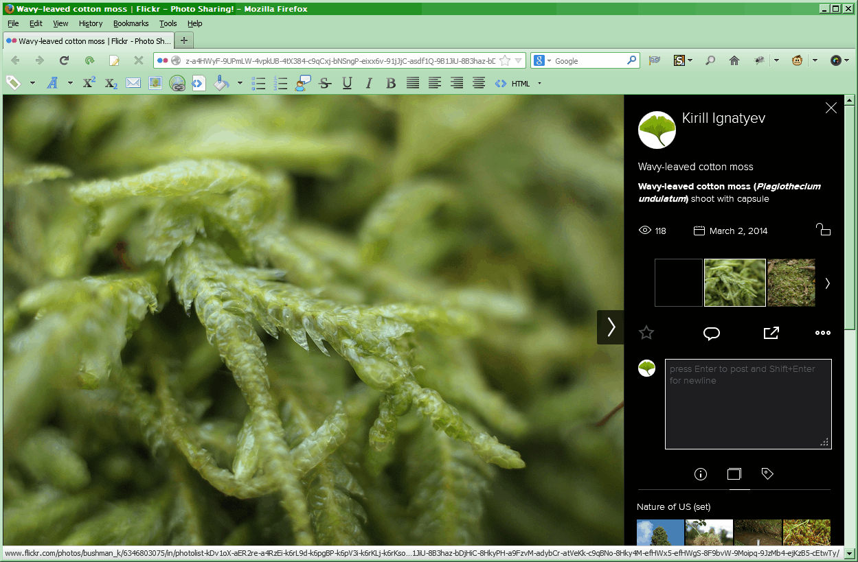
Task: Click the comment speech bubble icon
Action: click(x=711, y=333)
